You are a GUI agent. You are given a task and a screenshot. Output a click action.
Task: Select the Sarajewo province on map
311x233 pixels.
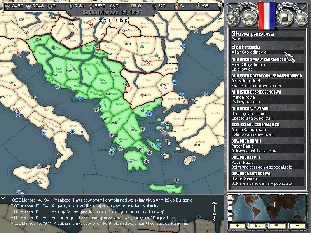[x=74, y=69]
